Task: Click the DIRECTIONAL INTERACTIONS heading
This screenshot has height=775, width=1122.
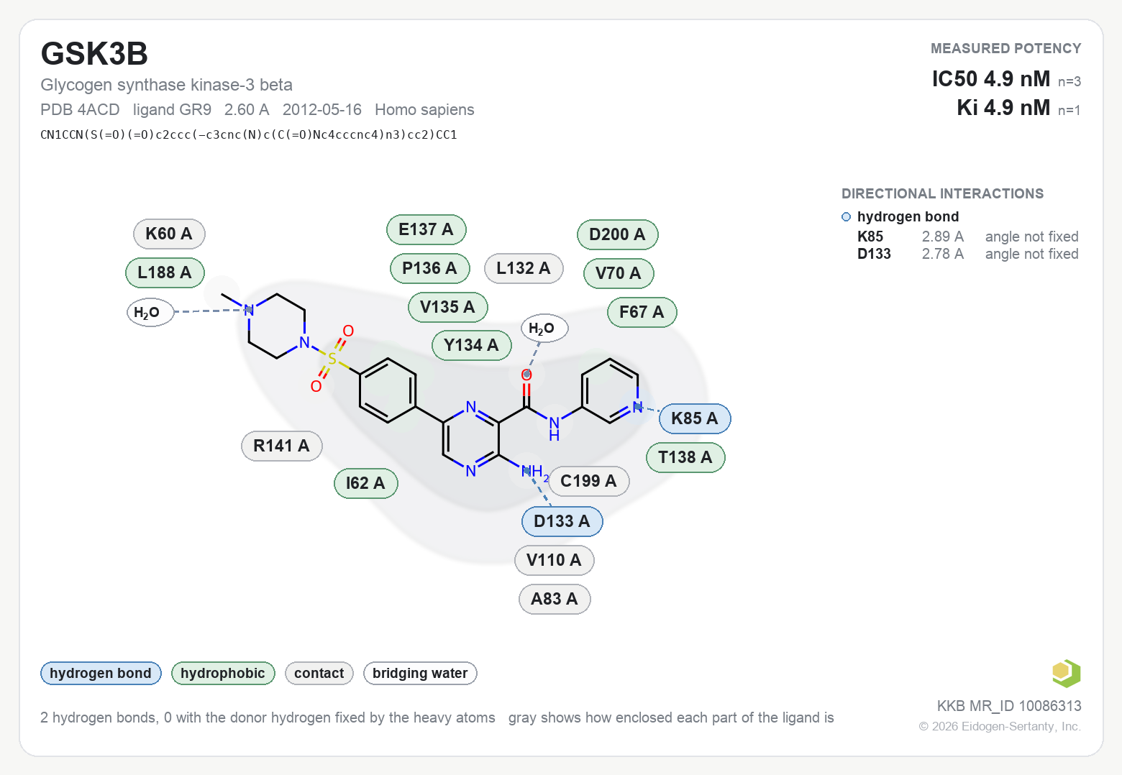Action: 942,193
